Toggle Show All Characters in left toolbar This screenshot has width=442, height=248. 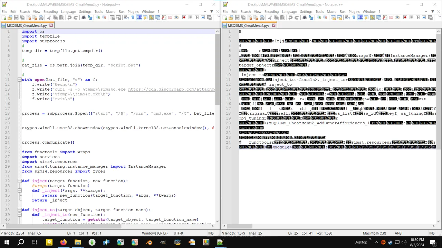133,18
